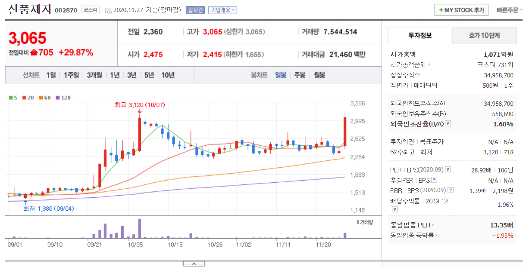Collapse the chart with the bottom arrow handle
Viewport: 529px width, 267px height.
(194, 264)
